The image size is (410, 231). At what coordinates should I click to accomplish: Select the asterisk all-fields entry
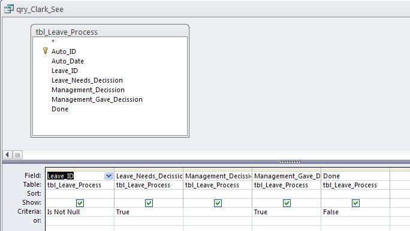(53, 41)
